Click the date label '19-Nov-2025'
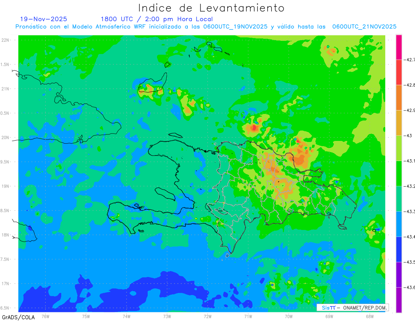415x321 pixels. click(44, 19)
